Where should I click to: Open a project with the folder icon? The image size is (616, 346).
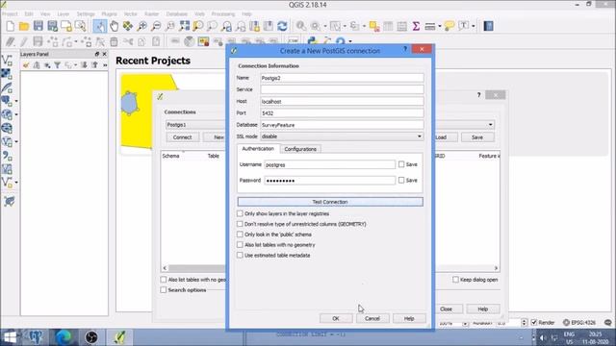(x=24, y=26)
